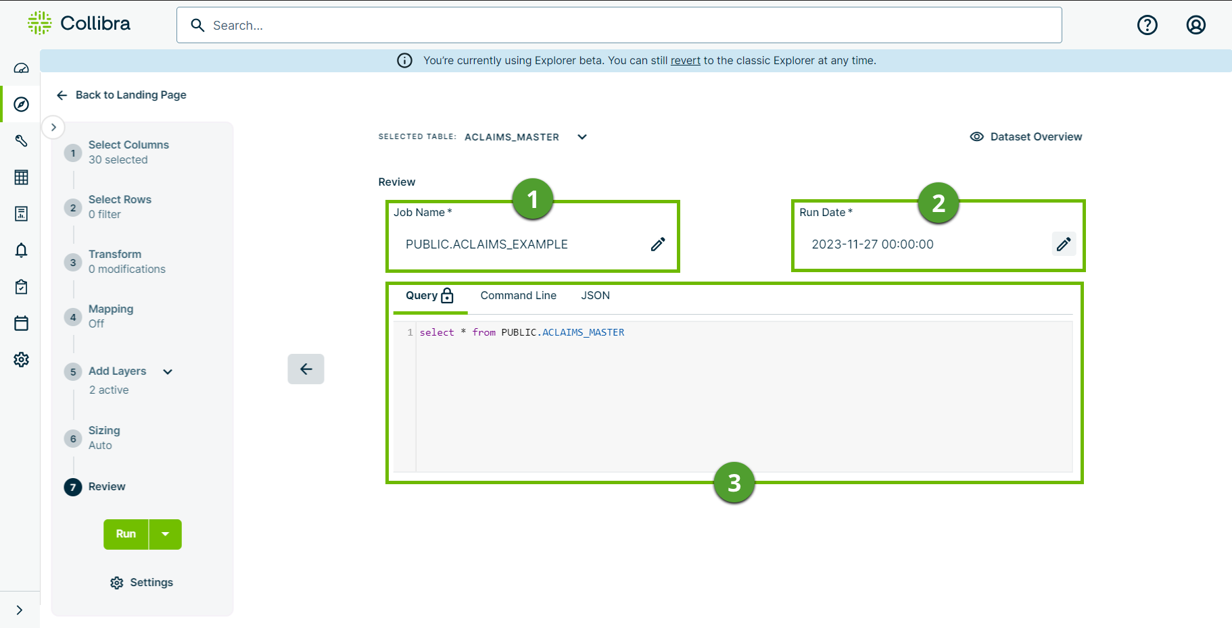Expand the Selected Table dropdown chevron
This screenshot has width=1232, height=628.
point(582,137)
